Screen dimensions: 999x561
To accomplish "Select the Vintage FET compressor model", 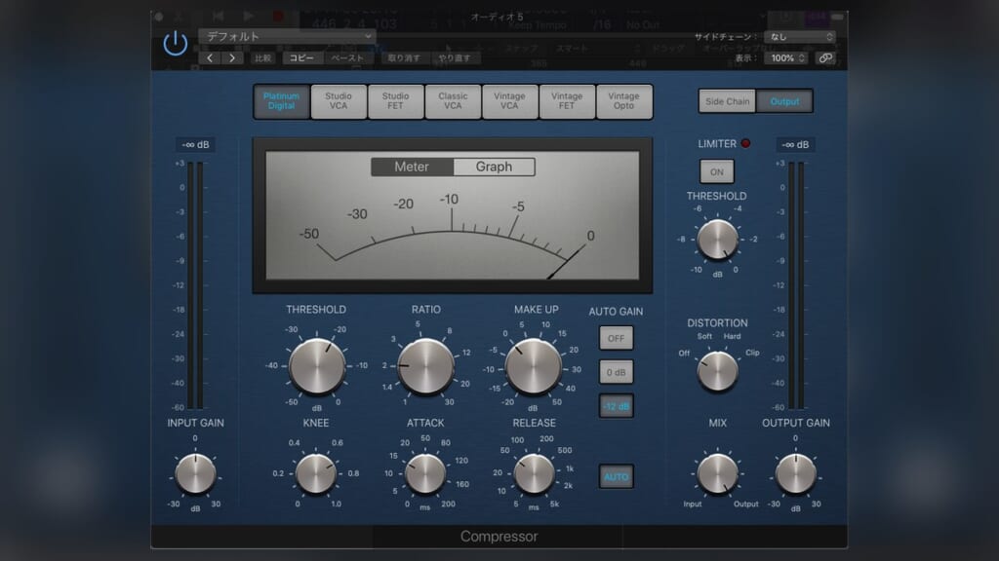I will click(567, 101).
